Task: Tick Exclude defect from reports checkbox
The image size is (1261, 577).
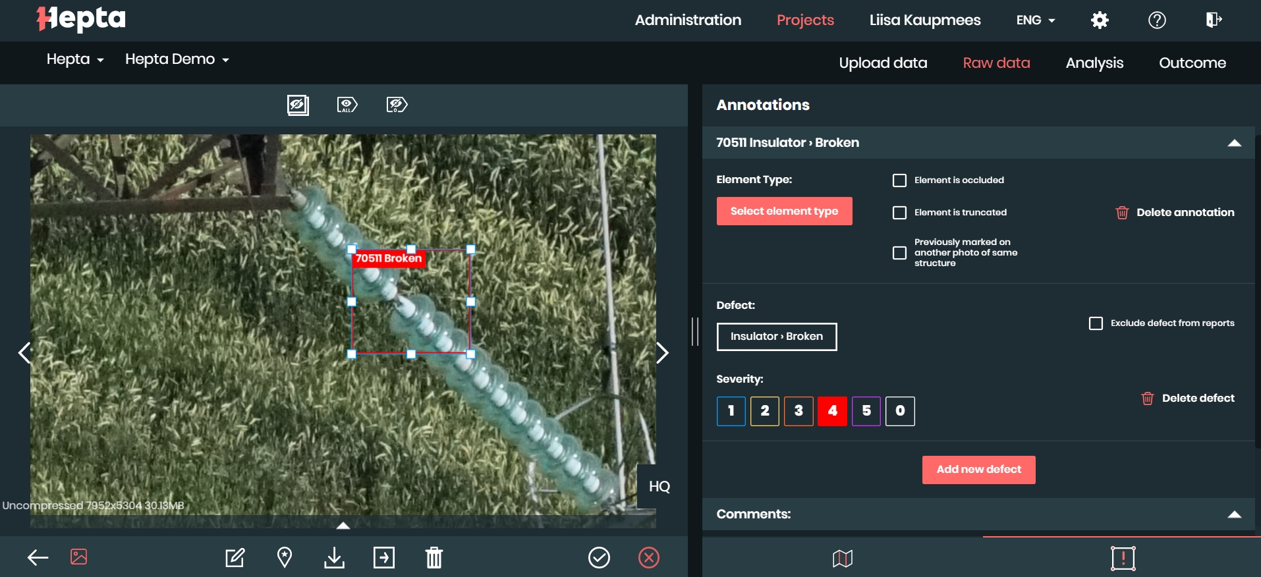Action: (1096, 323)
